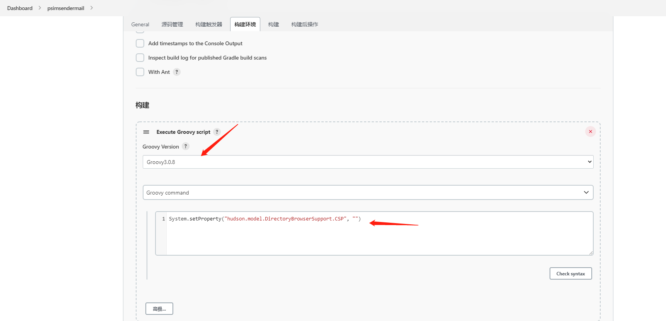The image size is (666, 321).
Task: Switch to the General tab
Action: (140, 24)
